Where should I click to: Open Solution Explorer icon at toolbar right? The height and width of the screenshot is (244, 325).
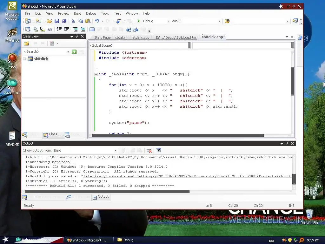tap(295, 21)
